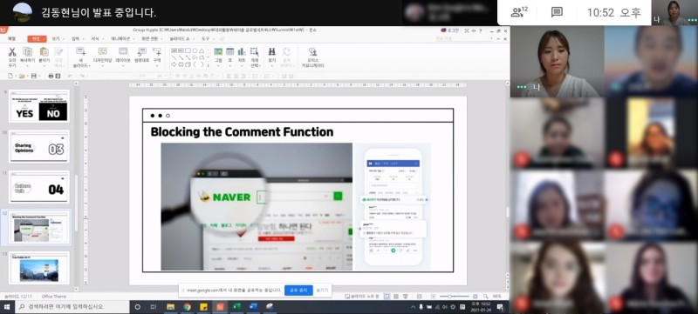
Task: Open the 보기 menu tab
Action: (x=56, y=38)
